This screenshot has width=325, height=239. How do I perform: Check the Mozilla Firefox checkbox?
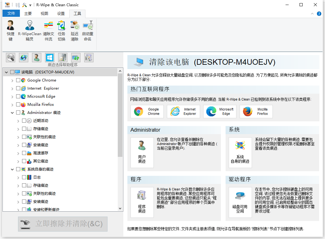pyautogui.click(x=18, y=105)
